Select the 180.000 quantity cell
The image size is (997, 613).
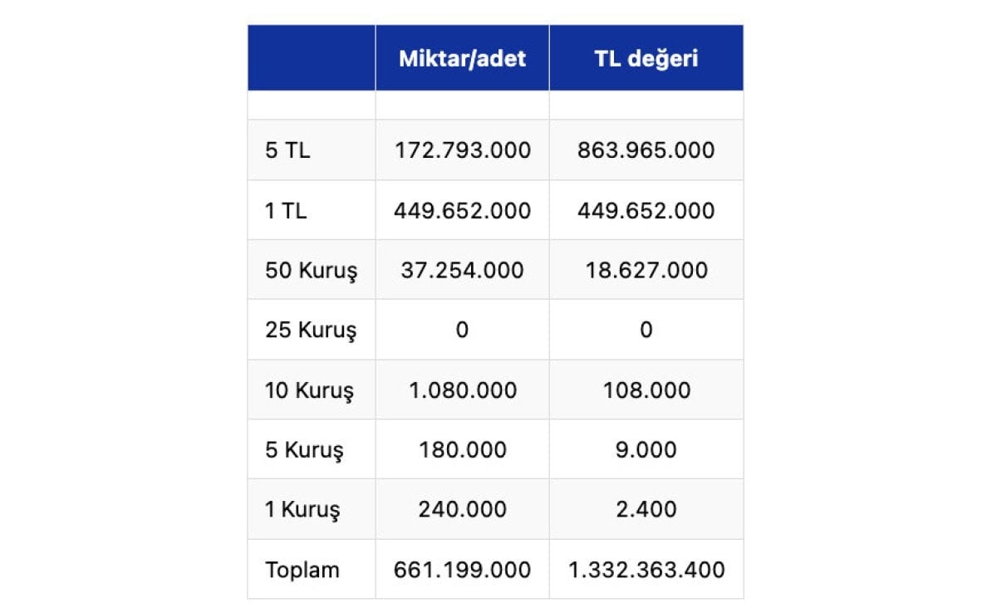462,450
